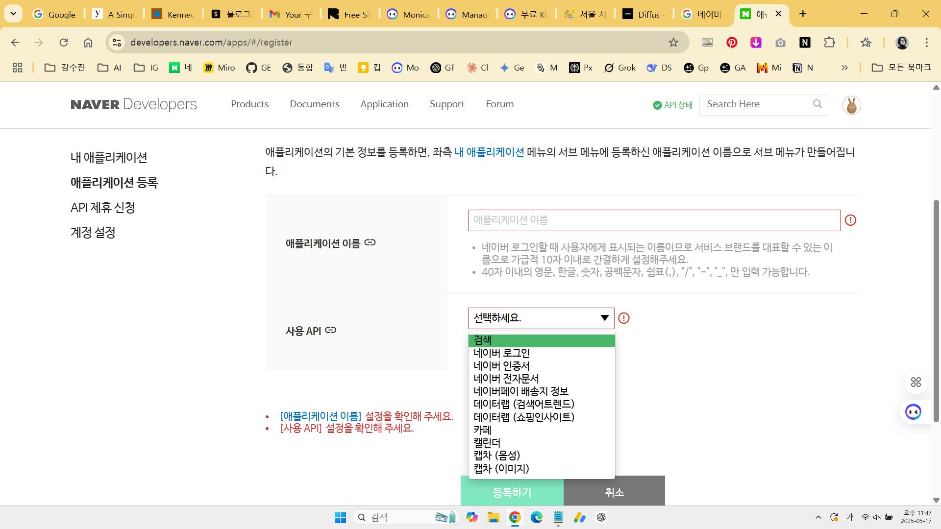
Task: Open the Pinterest extension icon
Action: [732, 43]
